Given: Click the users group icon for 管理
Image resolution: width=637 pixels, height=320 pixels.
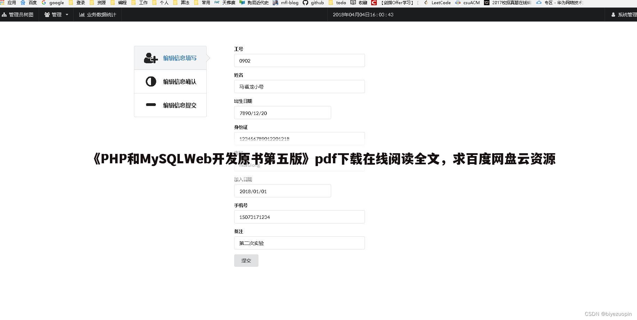Looking at the screenshot, I should click(47, 15).
